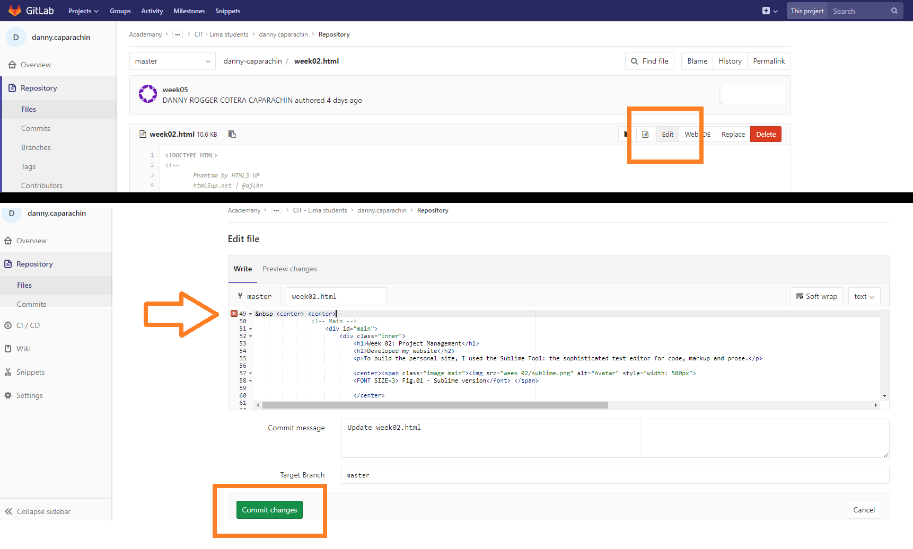Click the red error marker on line 49
This screenshot has width=913, height=549.
[234, 314]
